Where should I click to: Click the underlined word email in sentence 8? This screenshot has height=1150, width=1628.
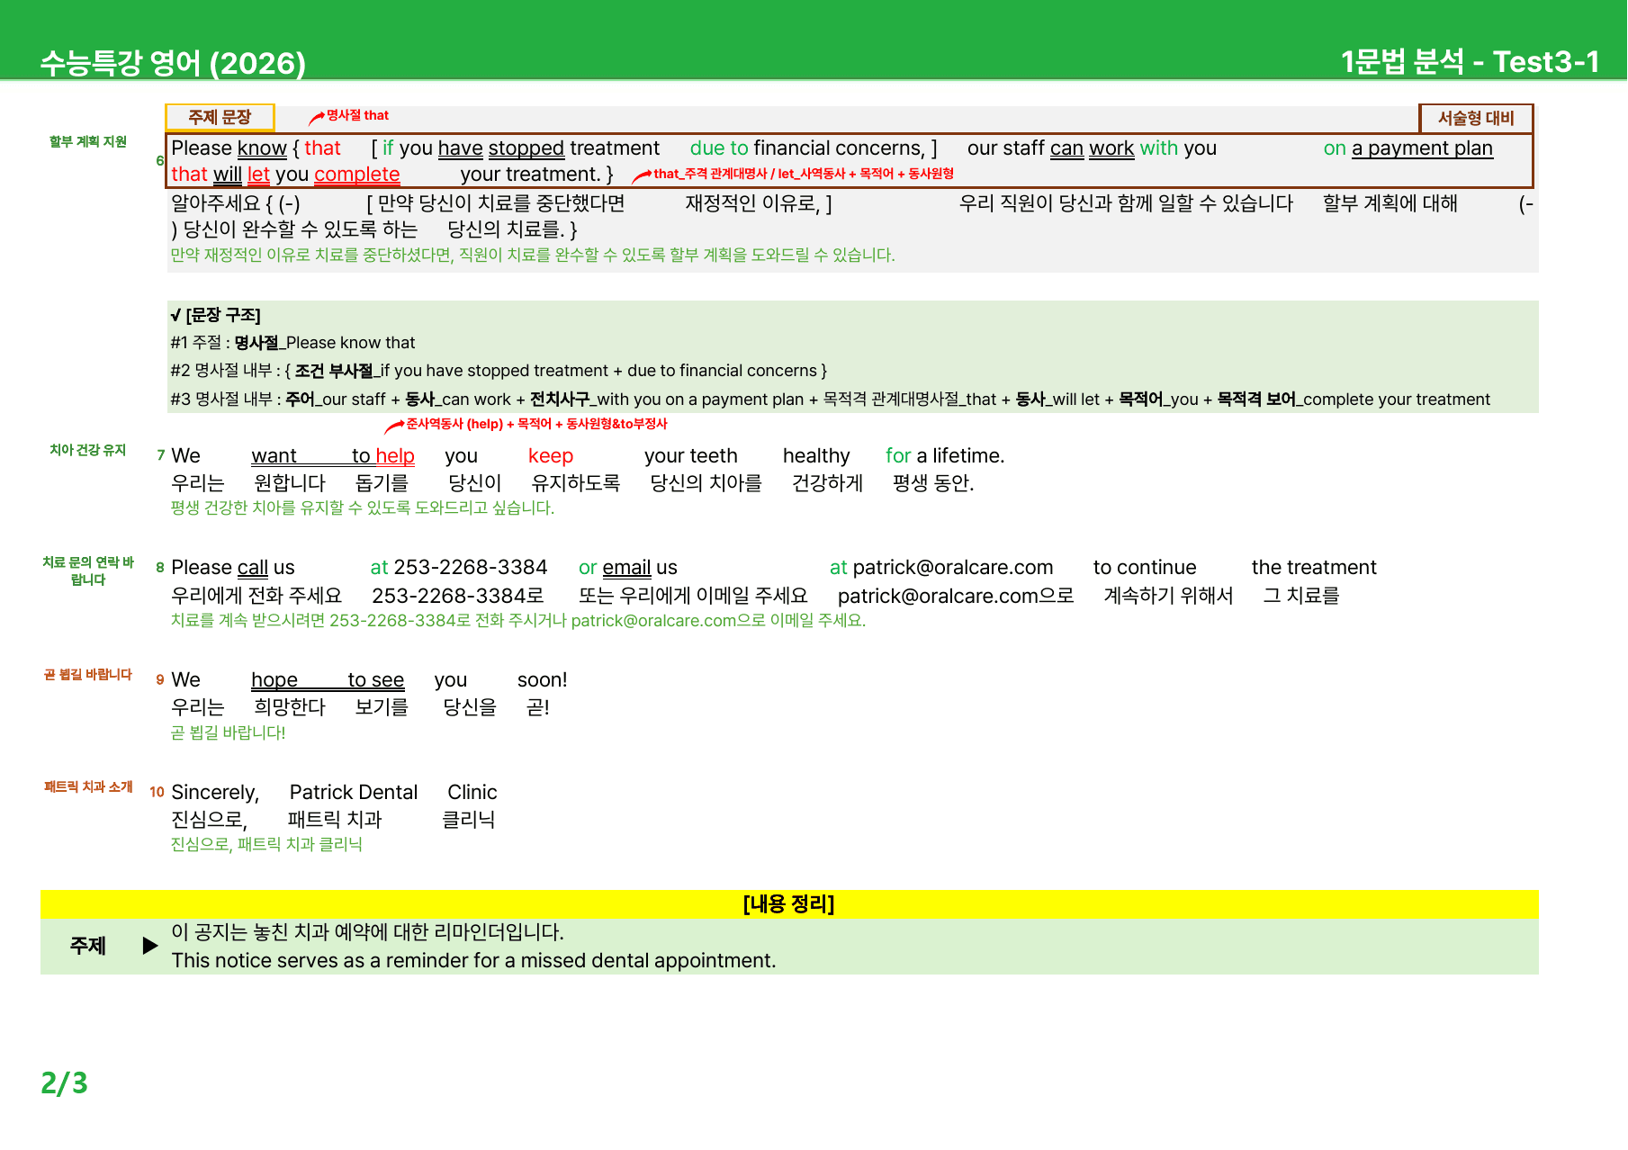coord(626,568)
